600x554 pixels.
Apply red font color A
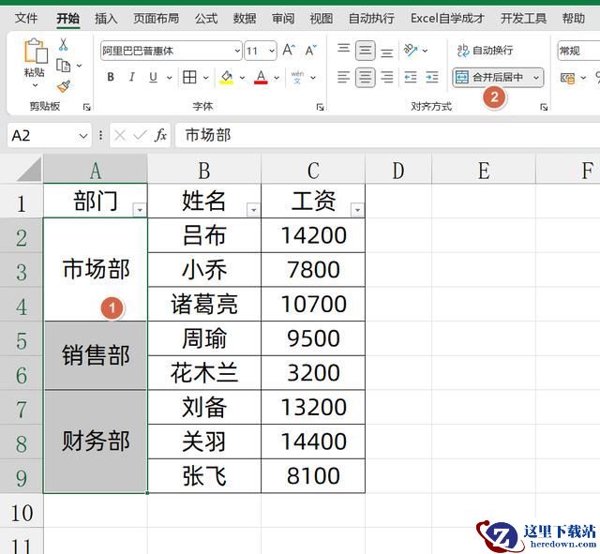(261, 77)
